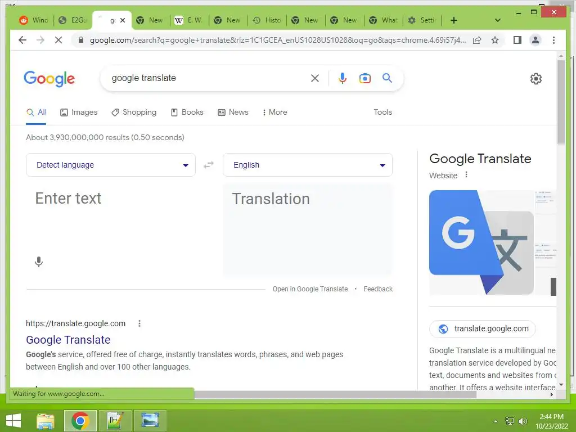Screen dimensions: 576x432
Task: Click the Google Translate logo image
Action: pos(481,242)
